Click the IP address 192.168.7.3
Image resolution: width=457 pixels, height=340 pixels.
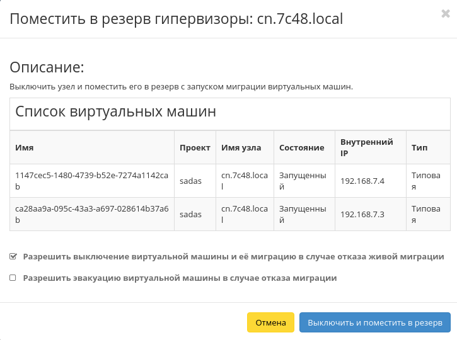[x=362, y=215]
